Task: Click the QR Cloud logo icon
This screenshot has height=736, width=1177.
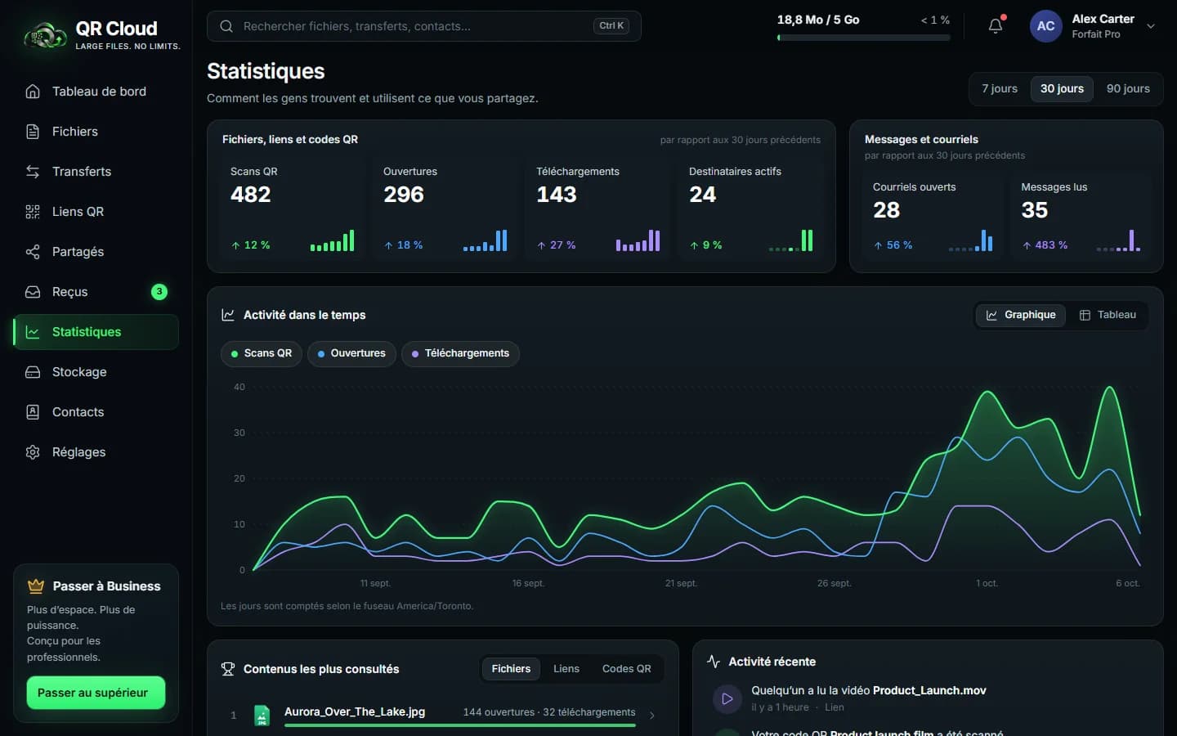Action: [45, 36]
